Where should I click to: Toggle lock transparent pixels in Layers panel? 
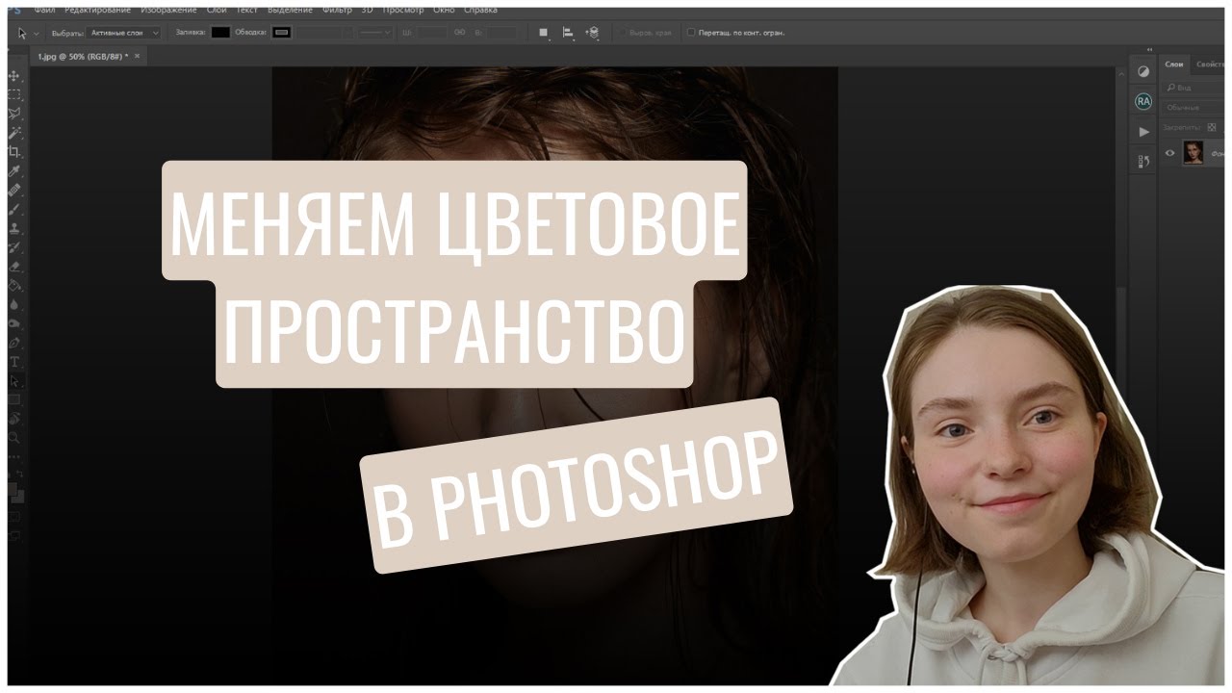pos(1211,126)
